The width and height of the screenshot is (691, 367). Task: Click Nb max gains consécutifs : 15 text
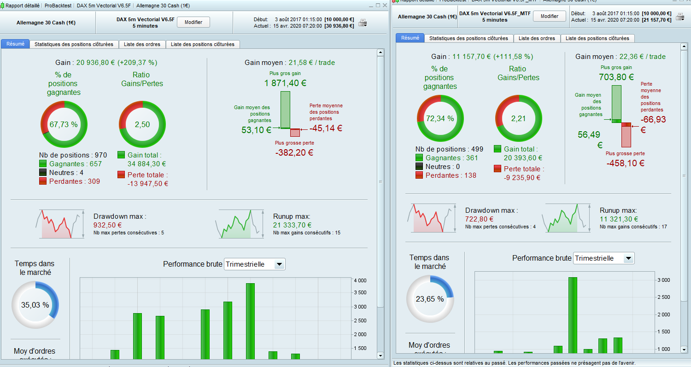pos(307,233)
